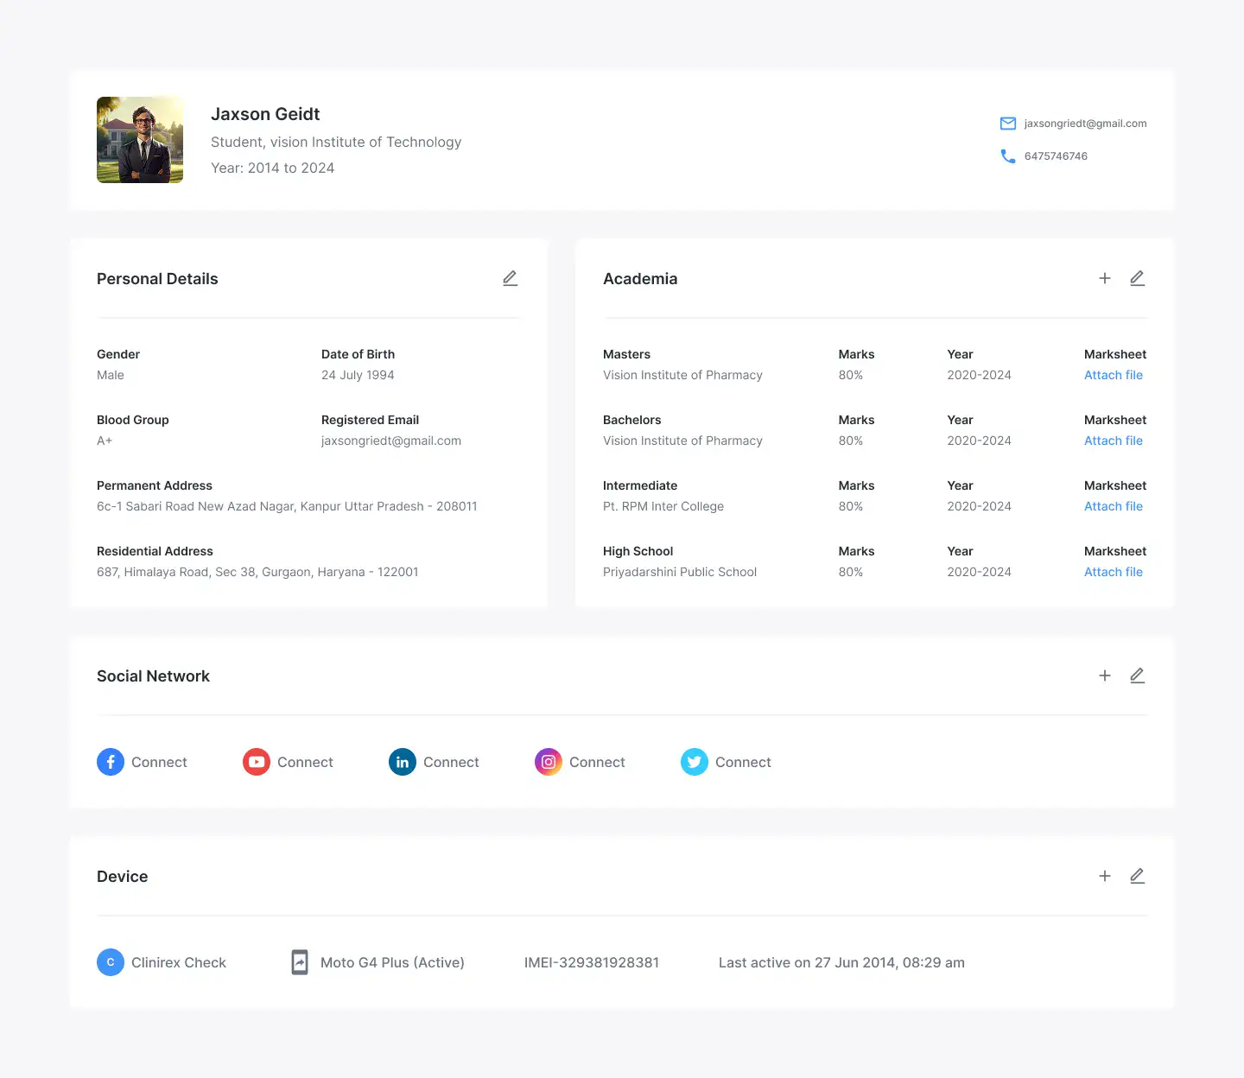Click the Facebook icon
This screenshot has height=1078, width=1244.
pos(111,762)
